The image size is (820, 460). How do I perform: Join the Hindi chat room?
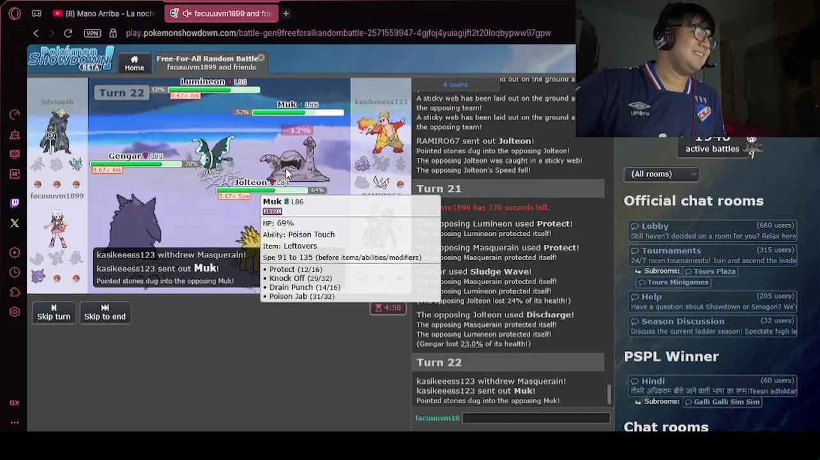coord(713,385)
